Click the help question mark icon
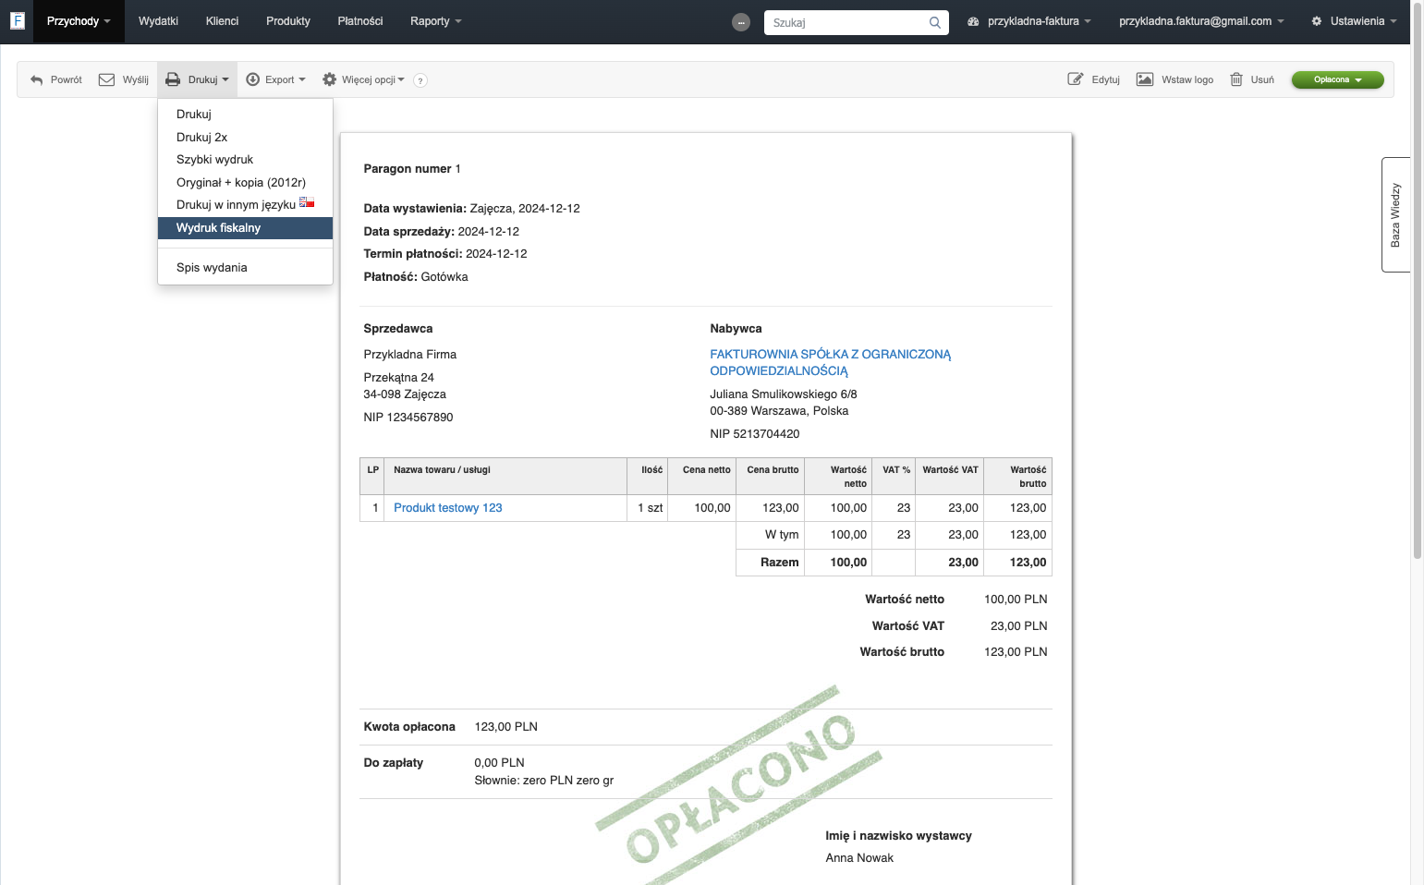The image size is (1424, 885). (420, 80)
